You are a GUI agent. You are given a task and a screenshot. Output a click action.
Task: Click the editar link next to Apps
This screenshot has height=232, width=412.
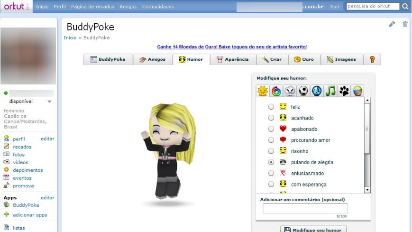tap(47, 197)
